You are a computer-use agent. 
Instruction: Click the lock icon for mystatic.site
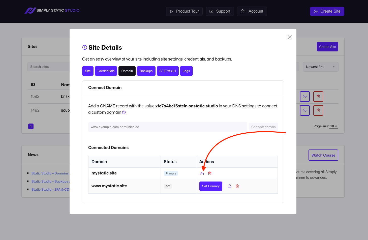(202, 173)
